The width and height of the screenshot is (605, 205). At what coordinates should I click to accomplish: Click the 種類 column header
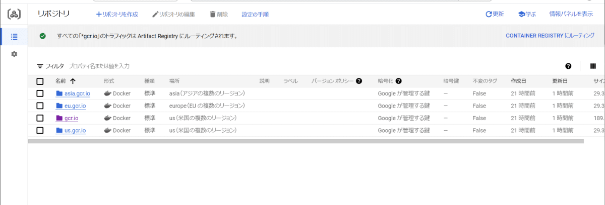(x=149, y=81)
